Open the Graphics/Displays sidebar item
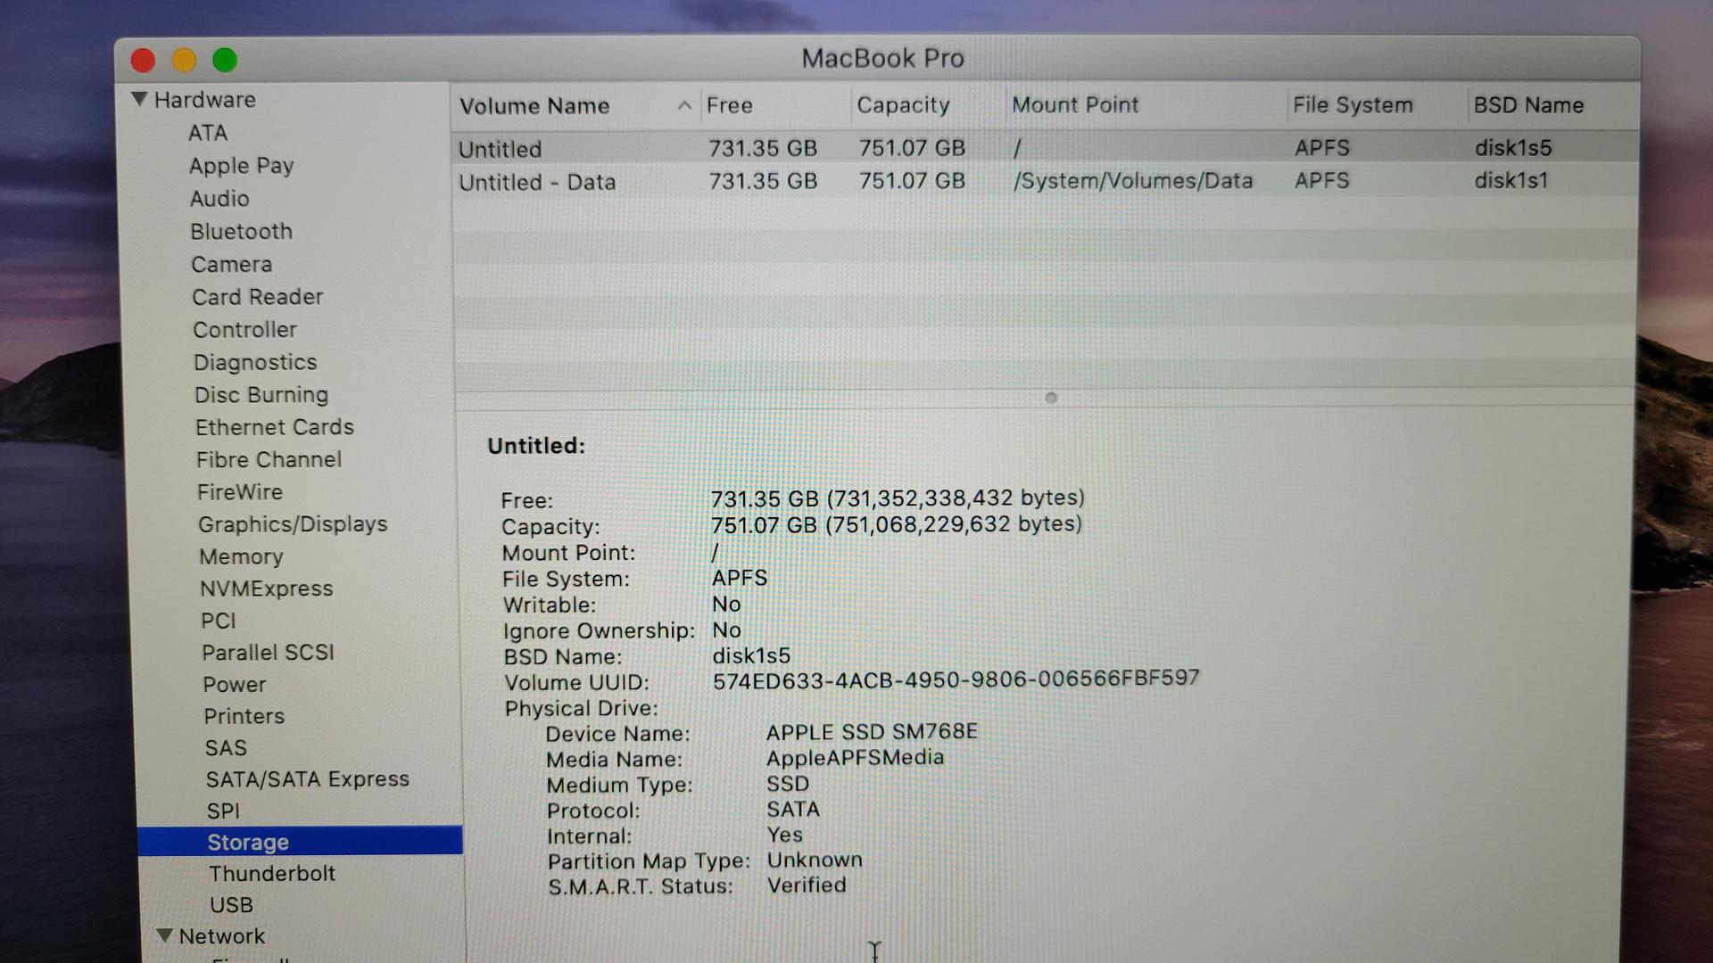Image resolution: width=1713 pixels, height=963 pixels. [x=293, y=524]
